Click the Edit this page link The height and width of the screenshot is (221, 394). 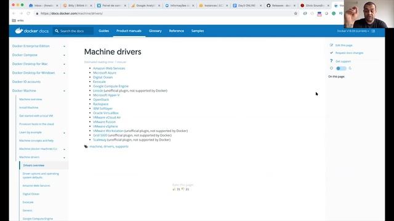click(x=344, y=45)
